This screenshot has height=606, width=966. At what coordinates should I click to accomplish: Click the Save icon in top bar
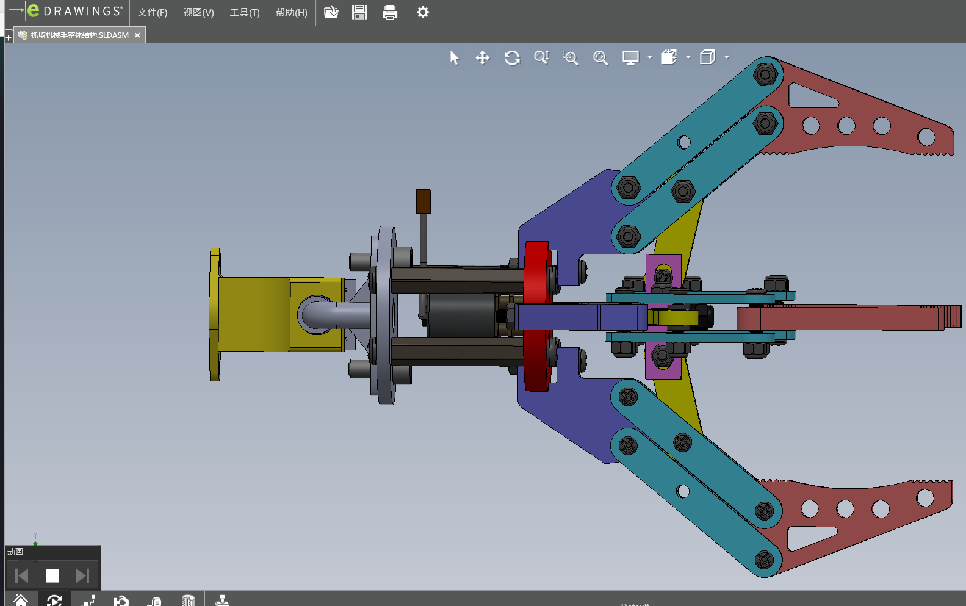tap(359, 12)
